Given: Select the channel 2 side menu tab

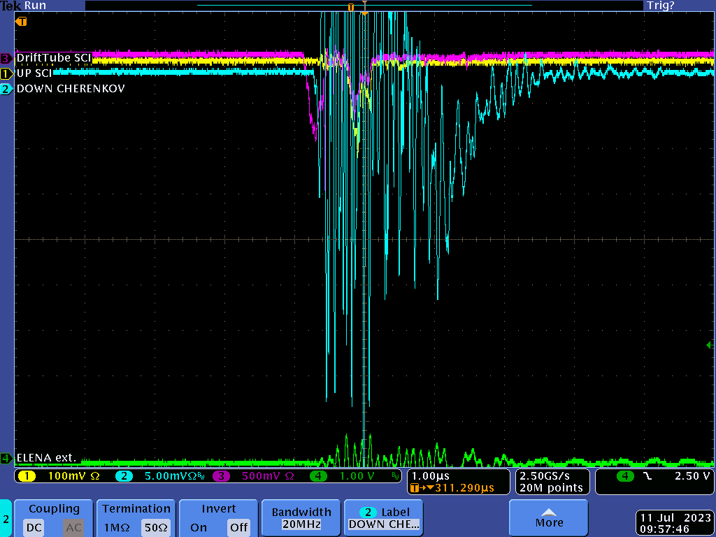Looking at the screenshot, I should pos(6,519).
